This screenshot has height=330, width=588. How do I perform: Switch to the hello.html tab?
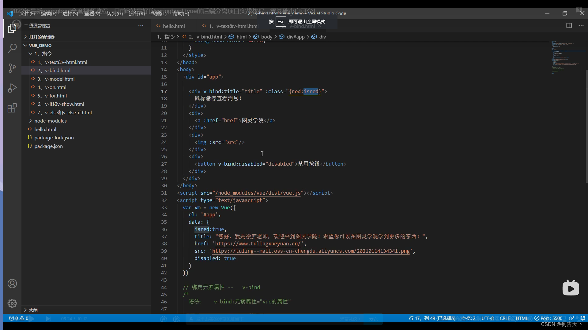point(174,26)
